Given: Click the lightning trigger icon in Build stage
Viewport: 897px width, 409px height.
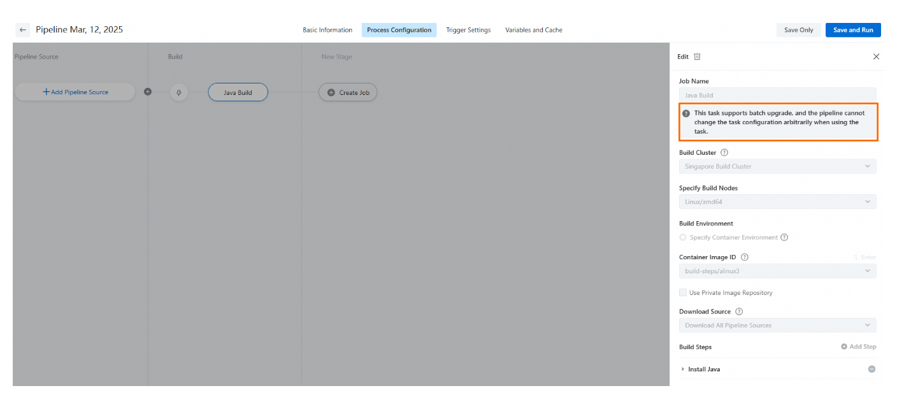Looking at the screenshot, I should coord(179,92).
